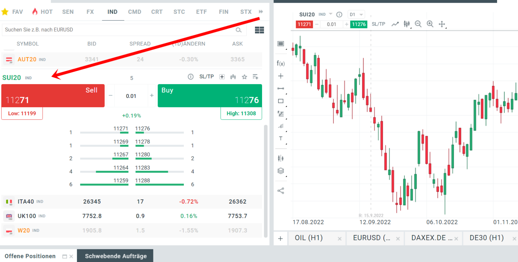Select the rectangle drawing tool
518x262 pixels.
coord(281,100)
